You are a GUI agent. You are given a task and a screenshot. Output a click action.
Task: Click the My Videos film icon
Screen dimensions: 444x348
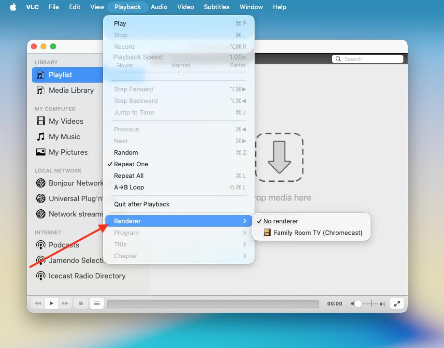(x=41, y=121)
